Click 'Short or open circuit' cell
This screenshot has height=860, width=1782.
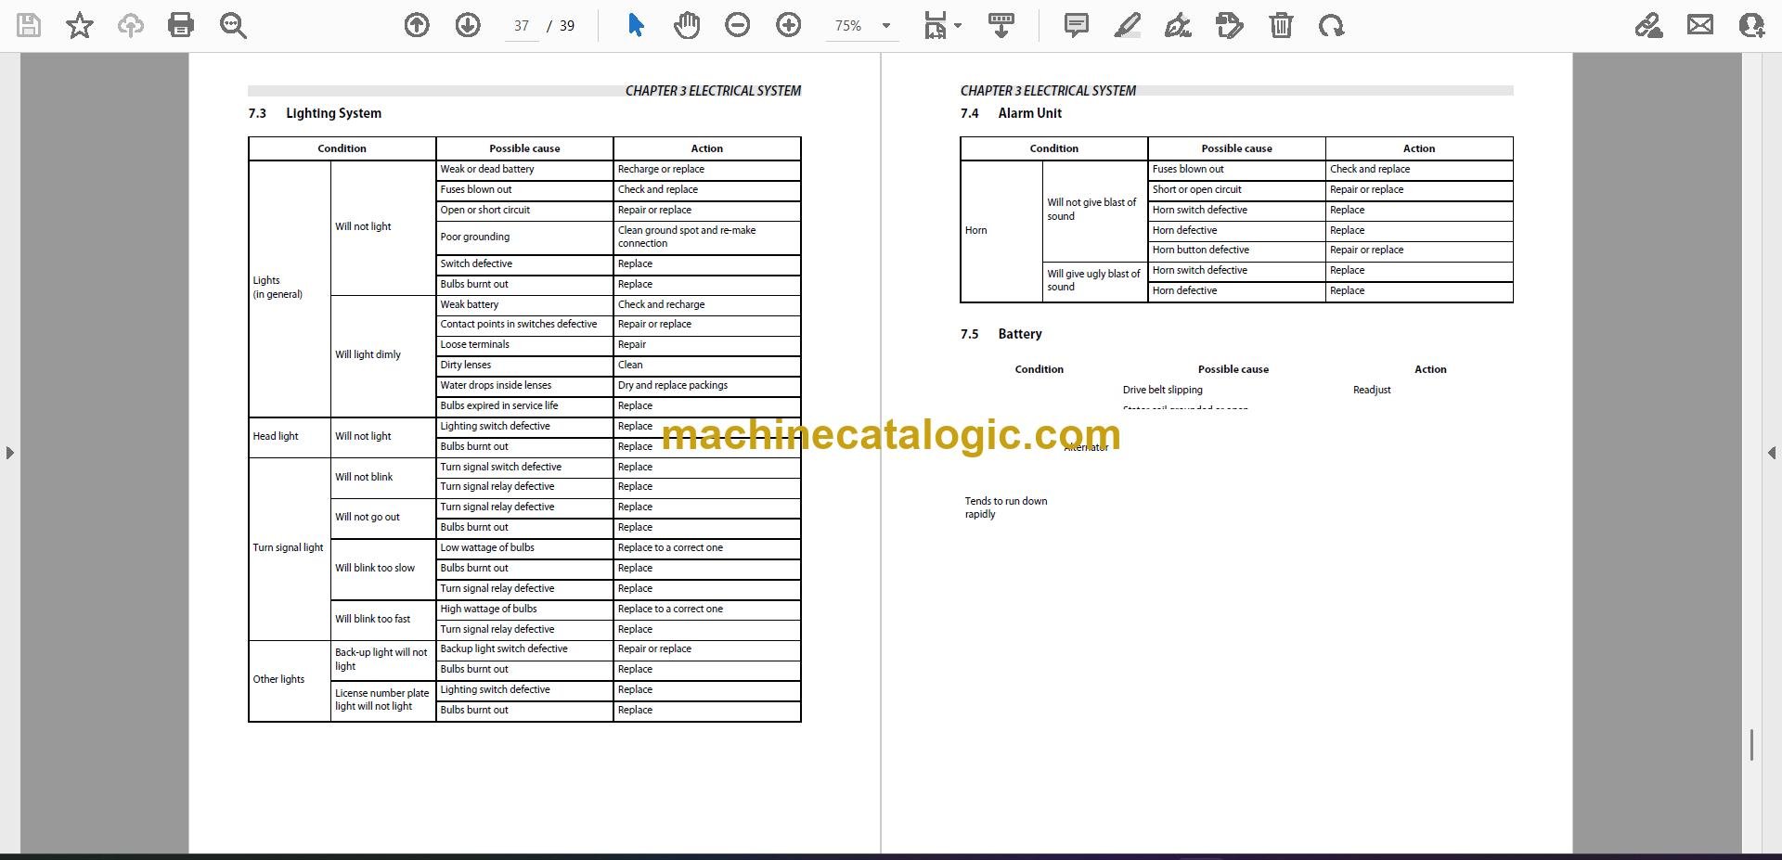(x=1236, y=190)
